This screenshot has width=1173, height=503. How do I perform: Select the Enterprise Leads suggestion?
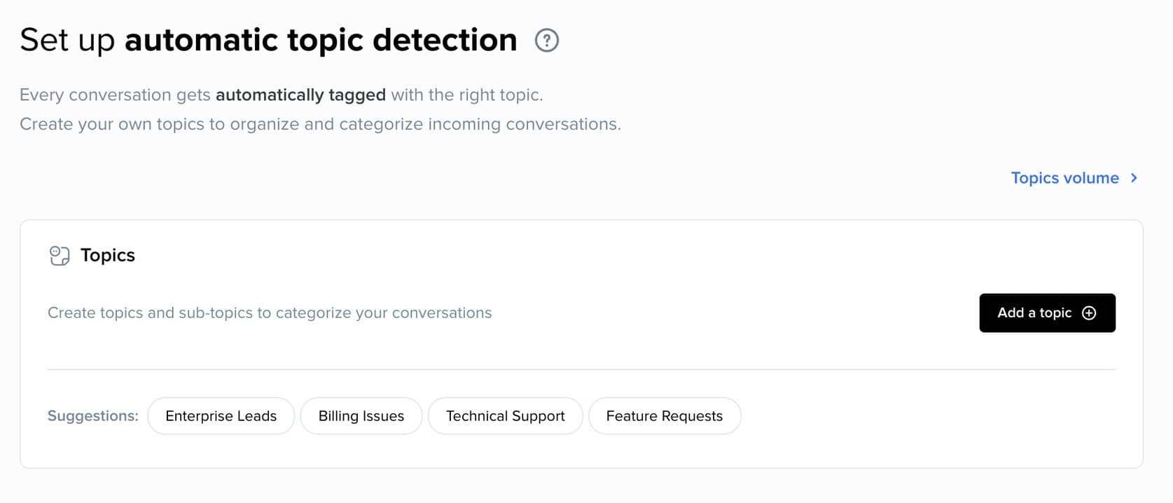221,416
